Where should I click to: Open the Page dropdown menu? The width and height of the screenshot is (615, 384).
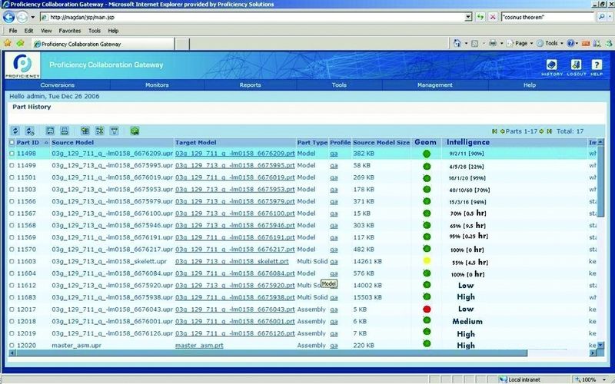[x=520, y=44]
